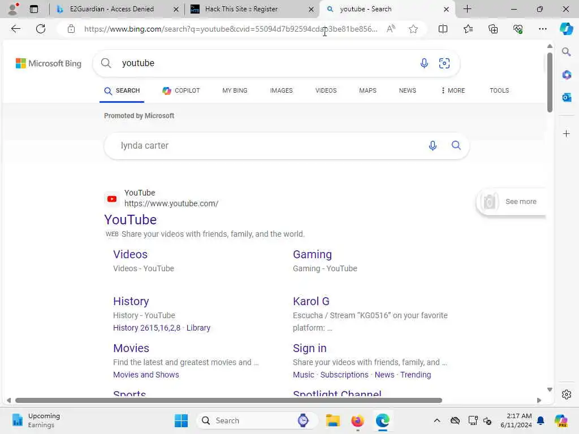The height and width of the screenshot is (434, 579).
Task: Click the vertical scrollbar thumb
Action: 550,83
